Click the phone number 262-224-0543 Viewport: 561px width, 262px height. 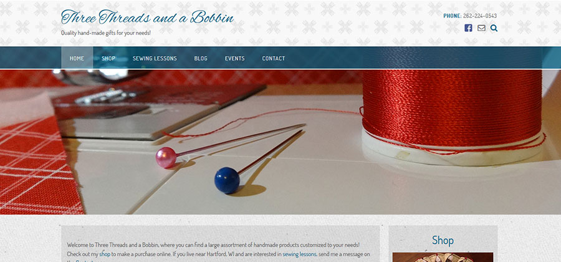click(480, 16)
